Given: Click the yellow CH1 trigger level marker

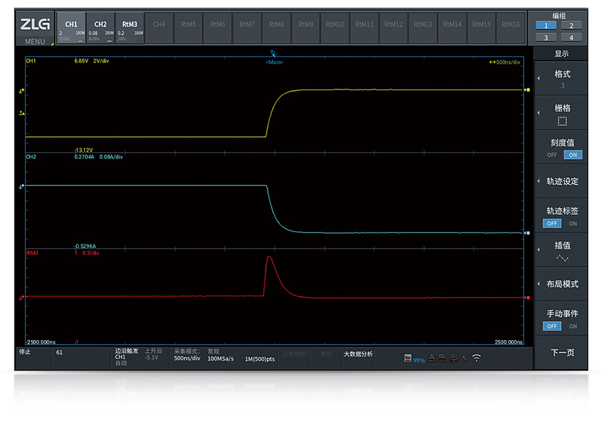Looking at the screenshot, I should coord(22,113).
